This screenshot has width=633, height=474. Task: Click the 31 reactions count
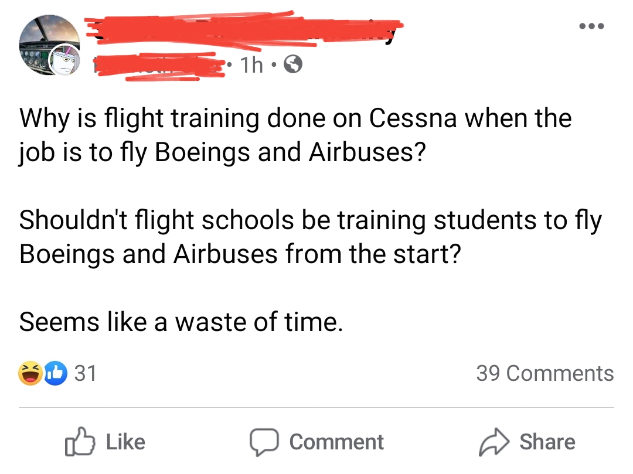(x=85, y=373)
